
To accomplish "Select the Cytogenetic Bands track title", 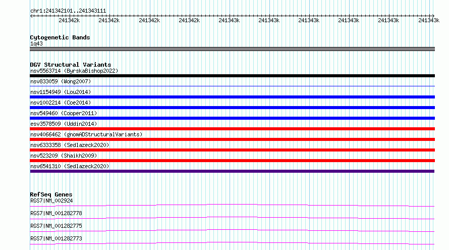I will [x=60, y=37].
